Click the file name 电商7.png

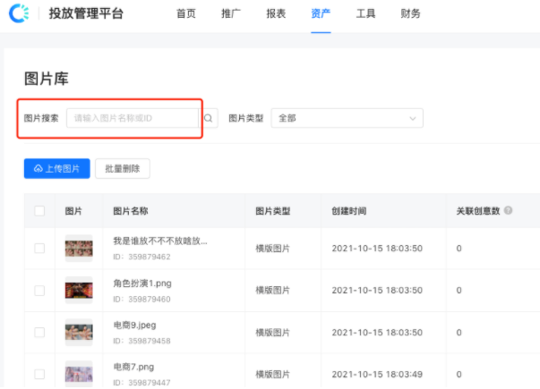click(x=133, y=367)
